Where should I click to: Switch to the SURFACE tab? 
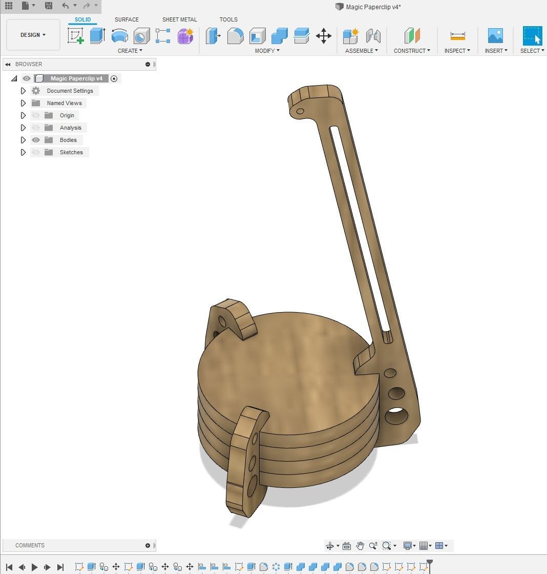pos(127,19)
